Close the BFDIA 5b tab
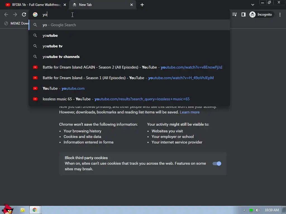This screenshot has width=286, height=214. (65, 5)
